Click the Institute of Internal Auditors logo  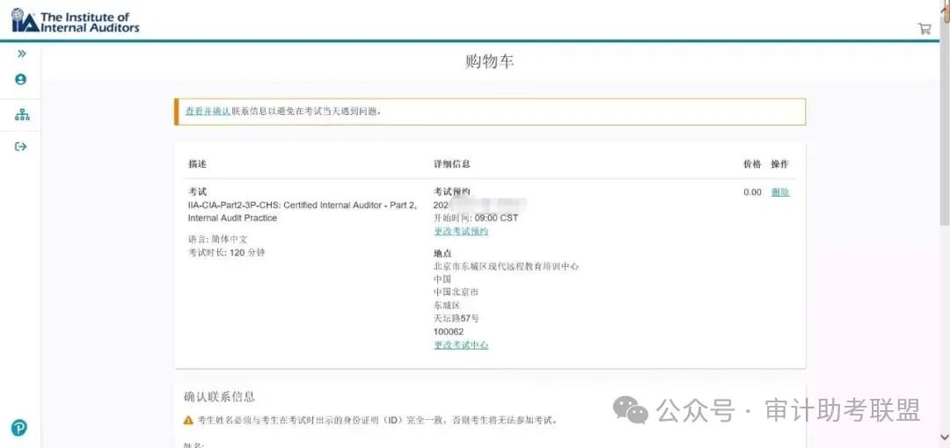[76, 21]
